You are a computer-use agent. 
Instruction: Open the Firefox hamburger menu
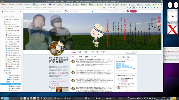[x=161, y=7]
